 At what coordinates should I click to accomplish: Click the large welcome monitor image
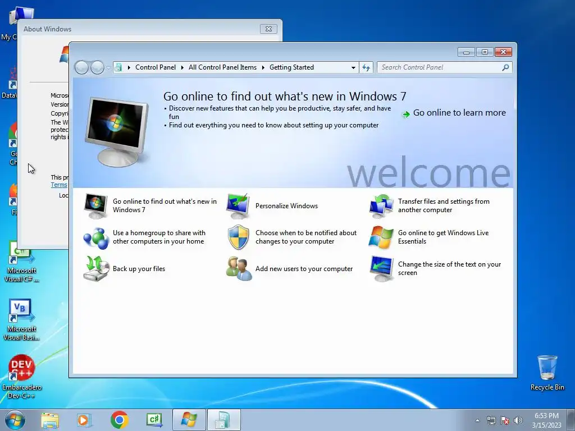[x=117, y=131]
